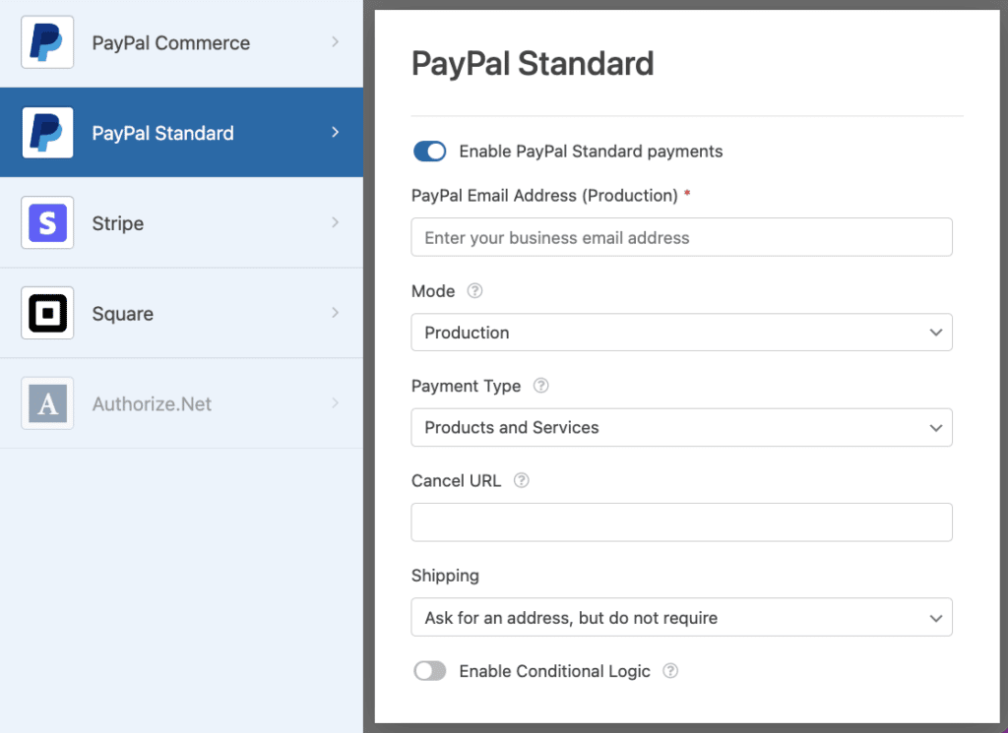The image size is (1008, 733).
Task: Click the Authorize.Net logo icon
Action: click(47, 403)
